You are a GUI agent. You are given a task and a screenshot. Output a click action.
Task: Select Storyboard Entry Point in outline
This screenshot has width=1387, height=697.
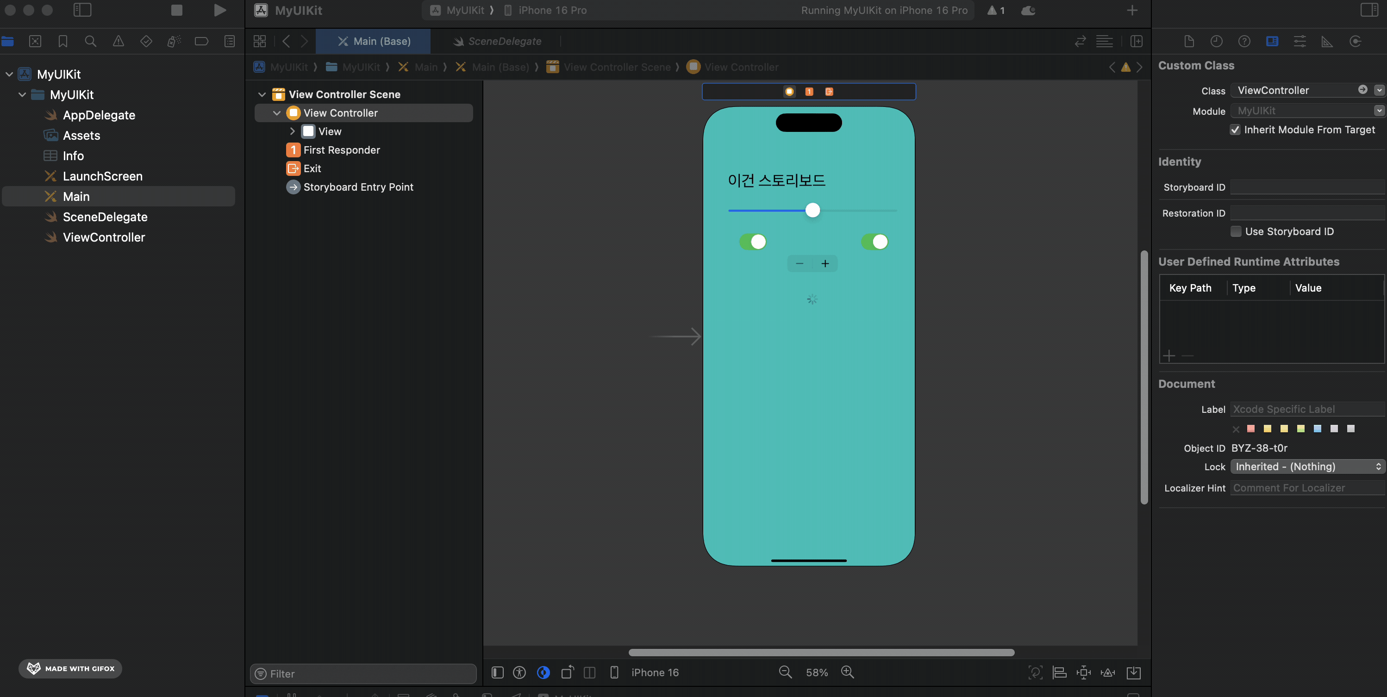(358, 187)
